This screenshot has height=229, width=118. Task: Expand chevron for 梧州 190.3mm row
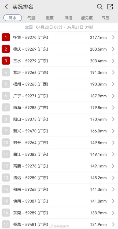[113, 84]
